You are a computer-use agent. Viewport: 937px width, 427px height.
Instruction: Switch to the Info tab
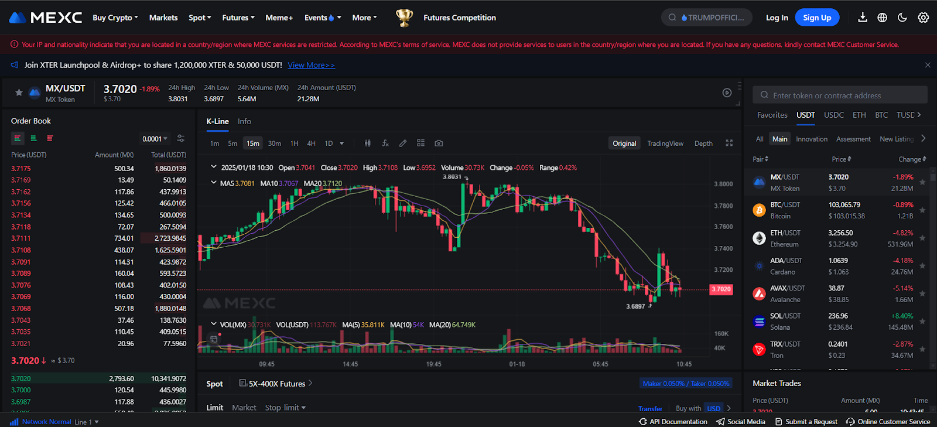point(244,121)
